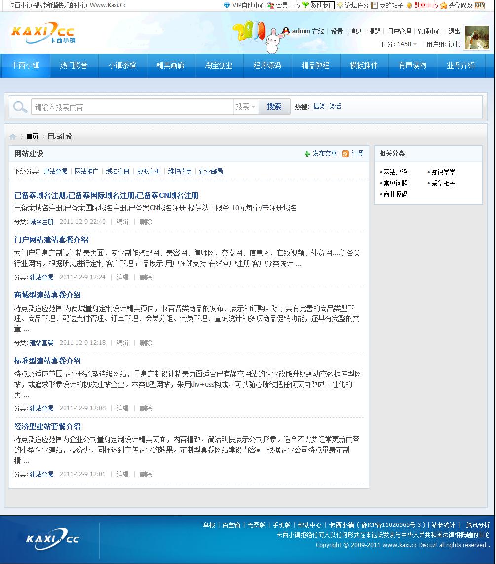Click the 搜索 submit button

tap(274, 107)
